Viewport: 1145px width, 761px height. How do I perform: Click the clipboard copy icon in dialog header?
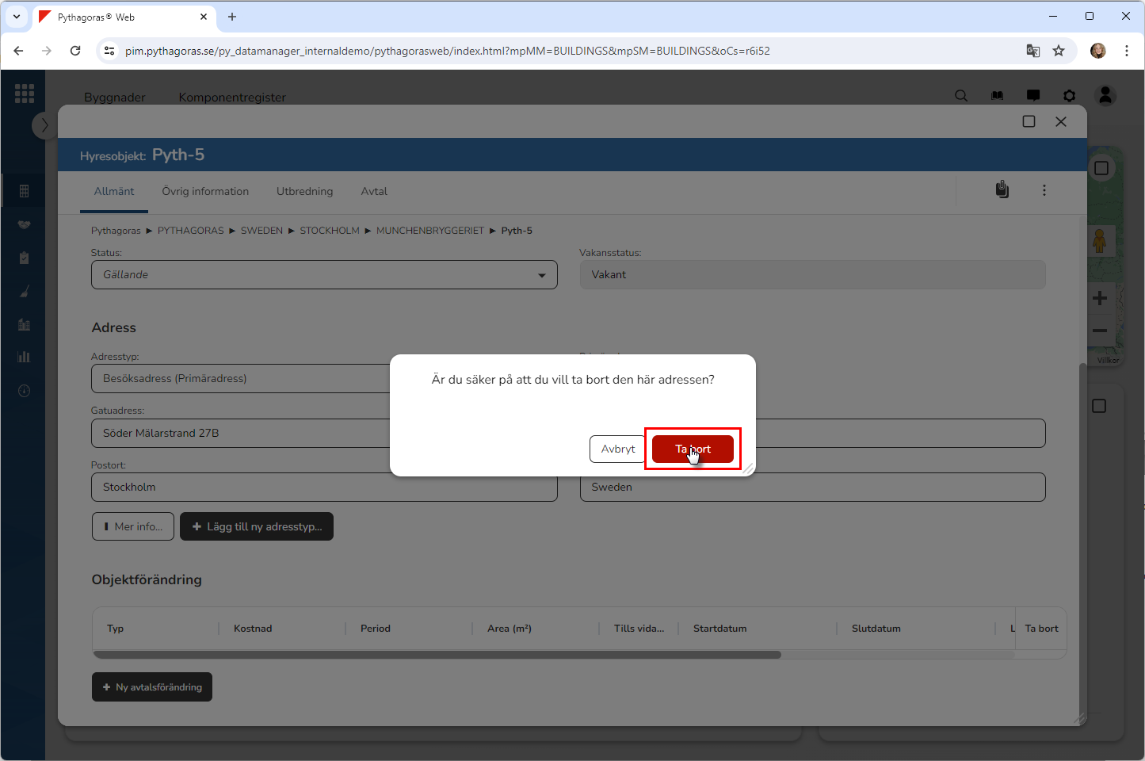click(1002, 190)
